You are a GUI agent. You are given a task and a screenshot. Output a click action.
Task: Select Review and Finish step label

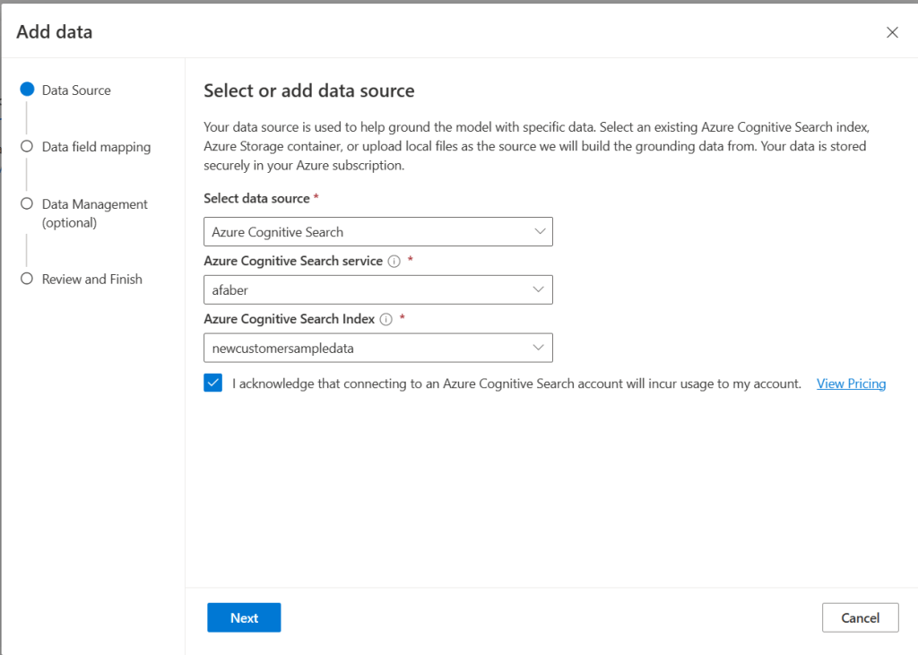point(91,280)
